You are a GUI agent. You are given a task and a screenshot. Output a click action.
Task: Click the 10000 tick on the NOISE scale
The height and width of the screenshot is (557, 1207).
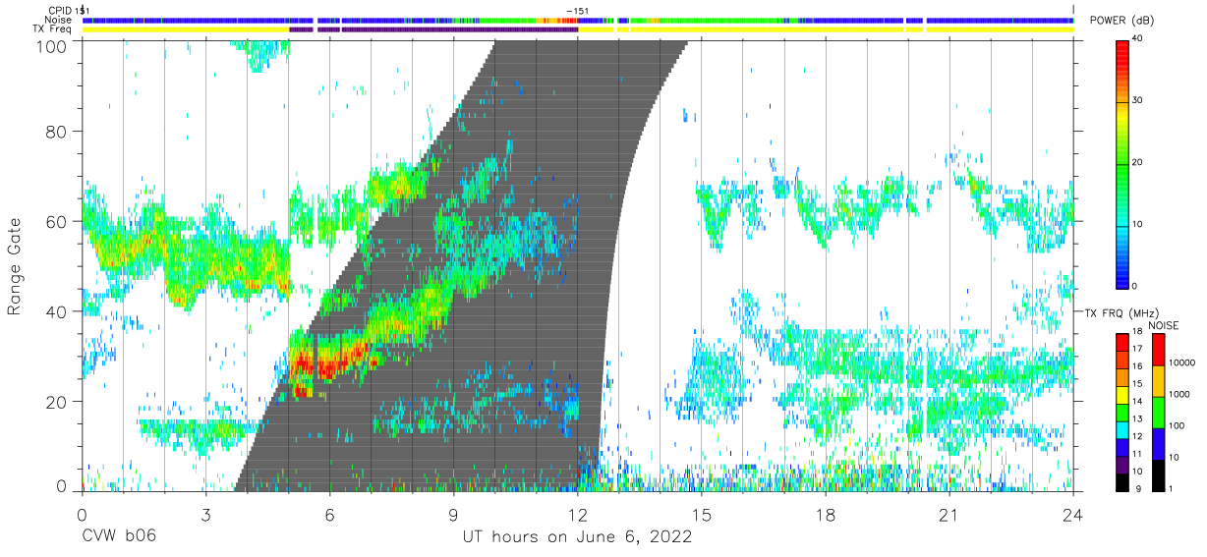(x=1181, y=362)
